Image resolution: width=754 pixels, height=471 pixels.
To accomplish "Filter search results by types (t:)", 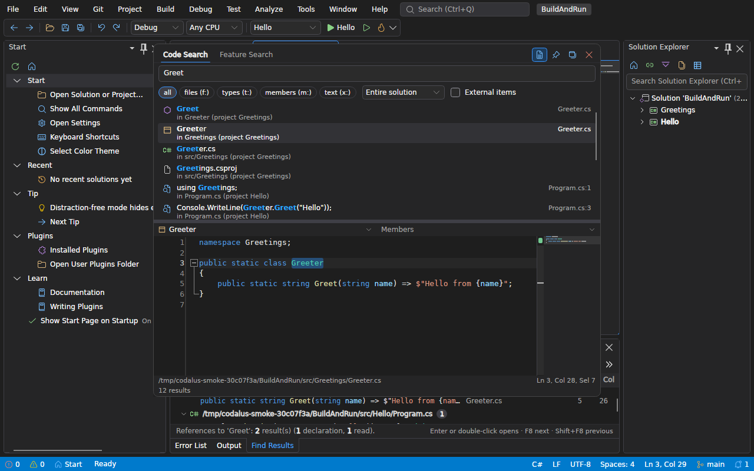I will tap(237, 92).
